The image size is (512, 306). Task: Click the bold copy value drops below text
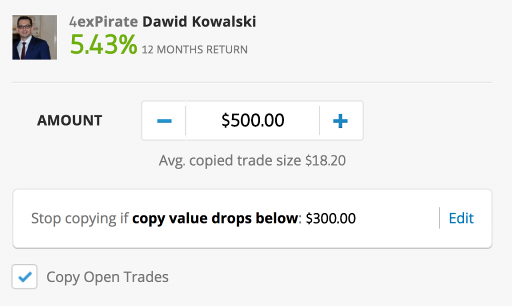[x=215, y=218]
